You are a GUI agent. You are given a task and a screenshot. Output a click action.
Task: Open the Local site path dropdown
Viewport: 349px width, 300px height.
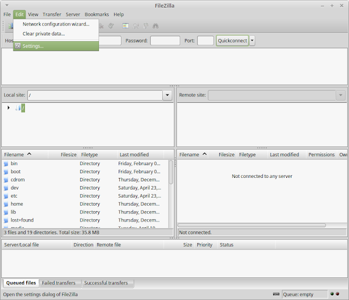tap(167, 95)
